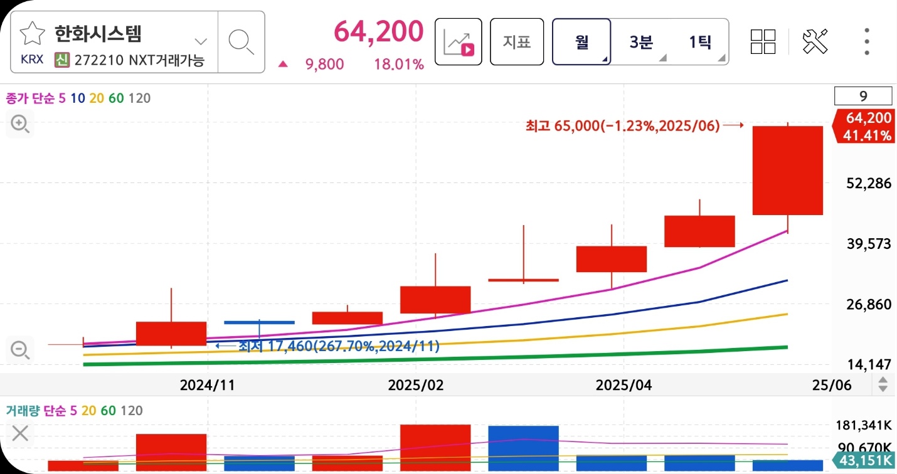Select the 월 monthly period tab
Viewport: 897px width, 474px height.
coord(581,42)
